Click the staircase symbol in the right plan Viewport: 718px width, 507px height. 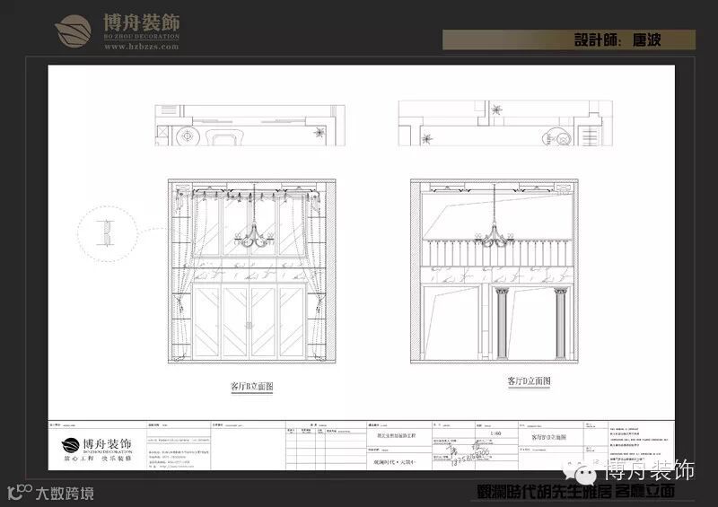(x=589, y=136)
